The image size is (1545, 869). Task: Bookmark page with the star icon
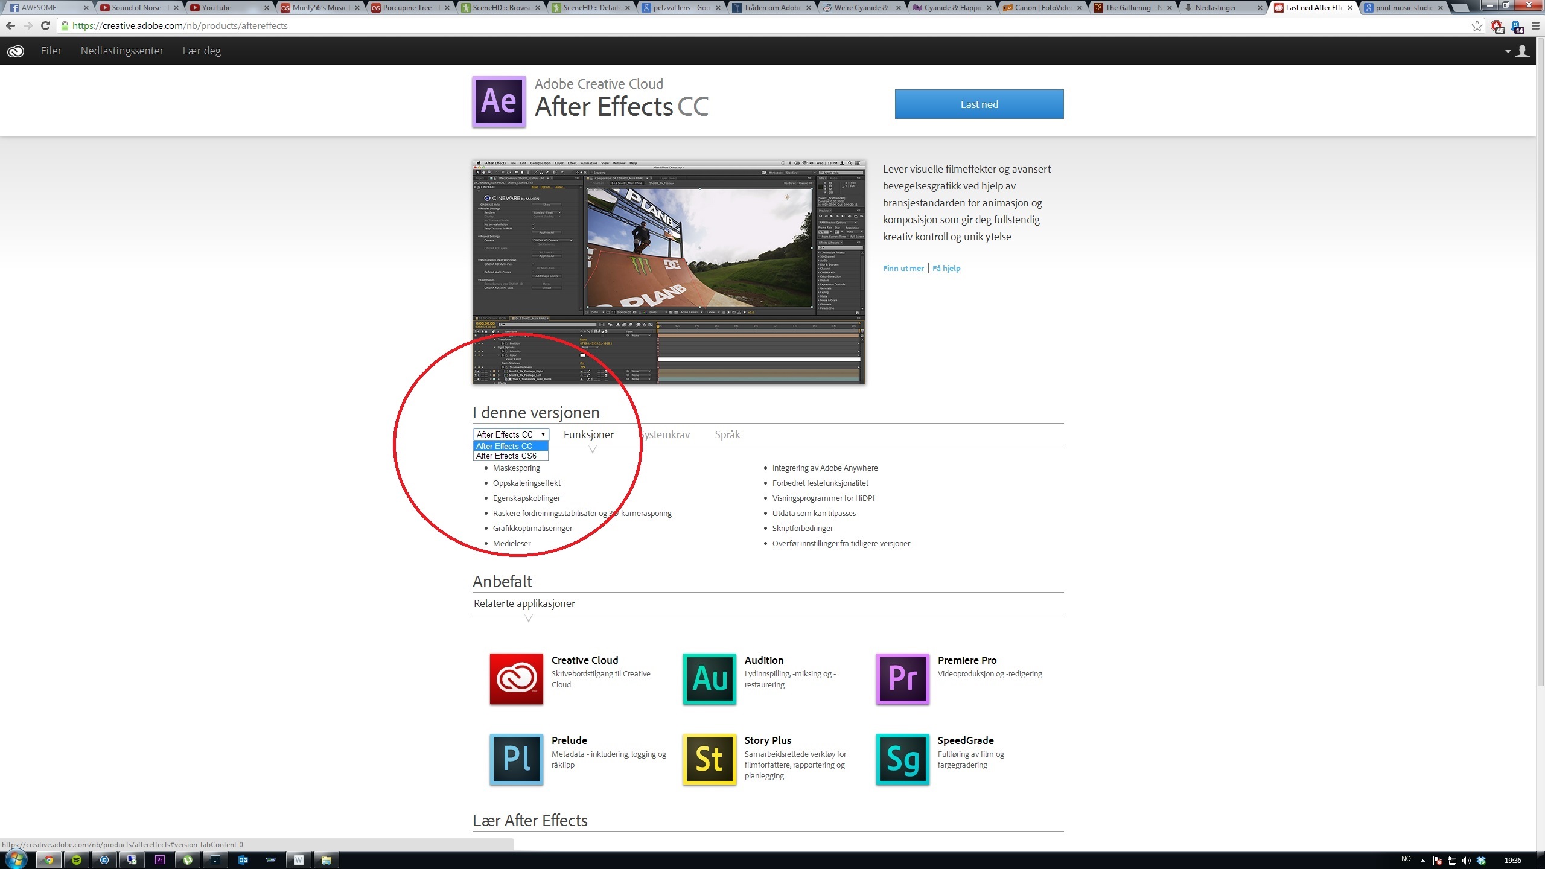coord(1477,26)
